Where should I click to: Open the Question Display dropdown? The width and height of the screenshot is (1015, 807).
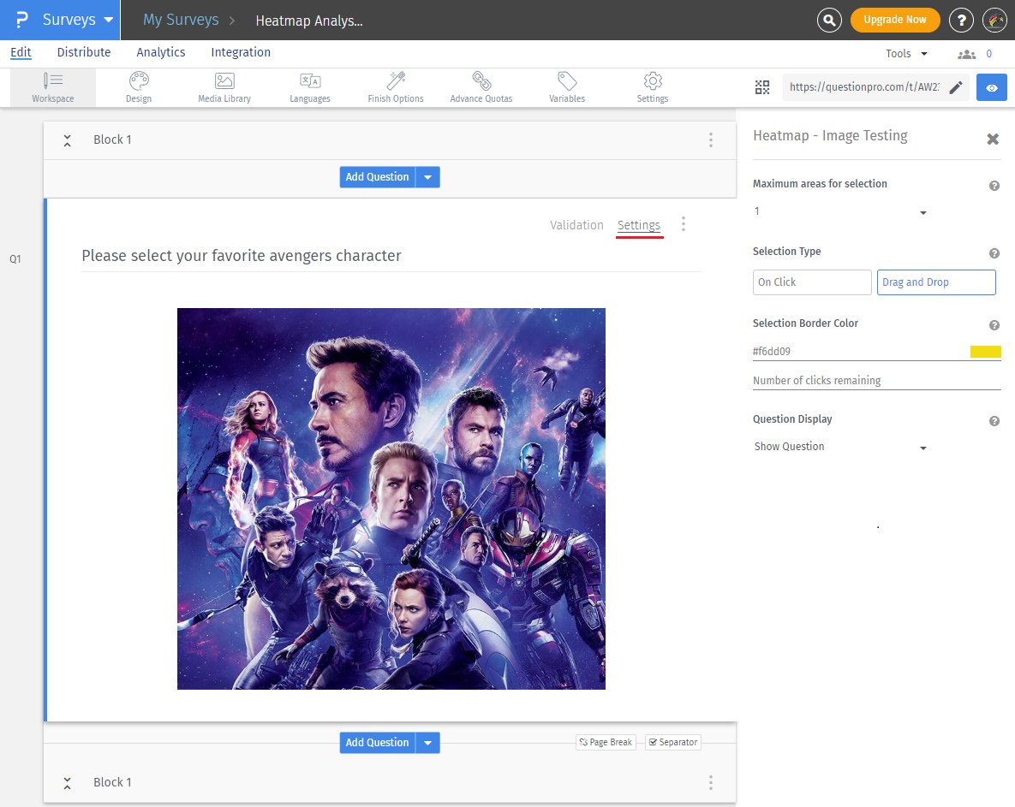click(839, 447)
